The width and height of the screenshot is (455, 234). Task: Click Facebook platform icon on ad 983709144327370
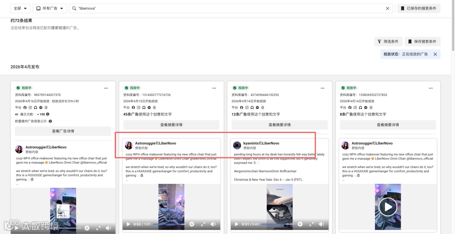click(25, 108)
